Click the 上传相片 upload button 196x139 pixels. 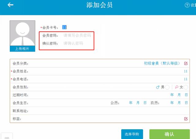pos(22,49)
